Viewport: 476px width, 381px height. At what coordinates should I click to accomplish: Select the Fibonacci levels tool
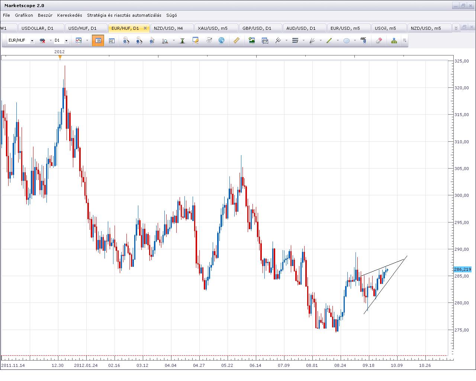[x=295, y=41]
